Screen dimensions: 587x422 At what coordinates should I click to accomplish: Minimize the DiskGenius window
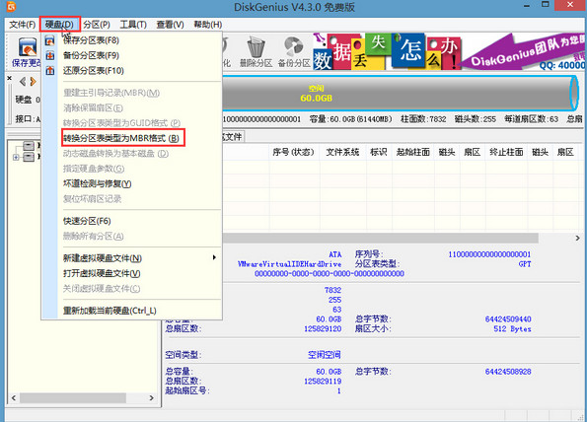click(x=527, y=6)
